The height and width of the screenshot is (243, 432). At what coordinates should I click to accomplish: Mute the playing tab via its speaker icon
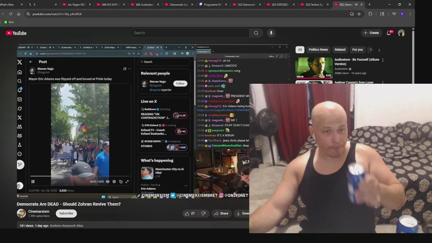(x=356, y=4)
